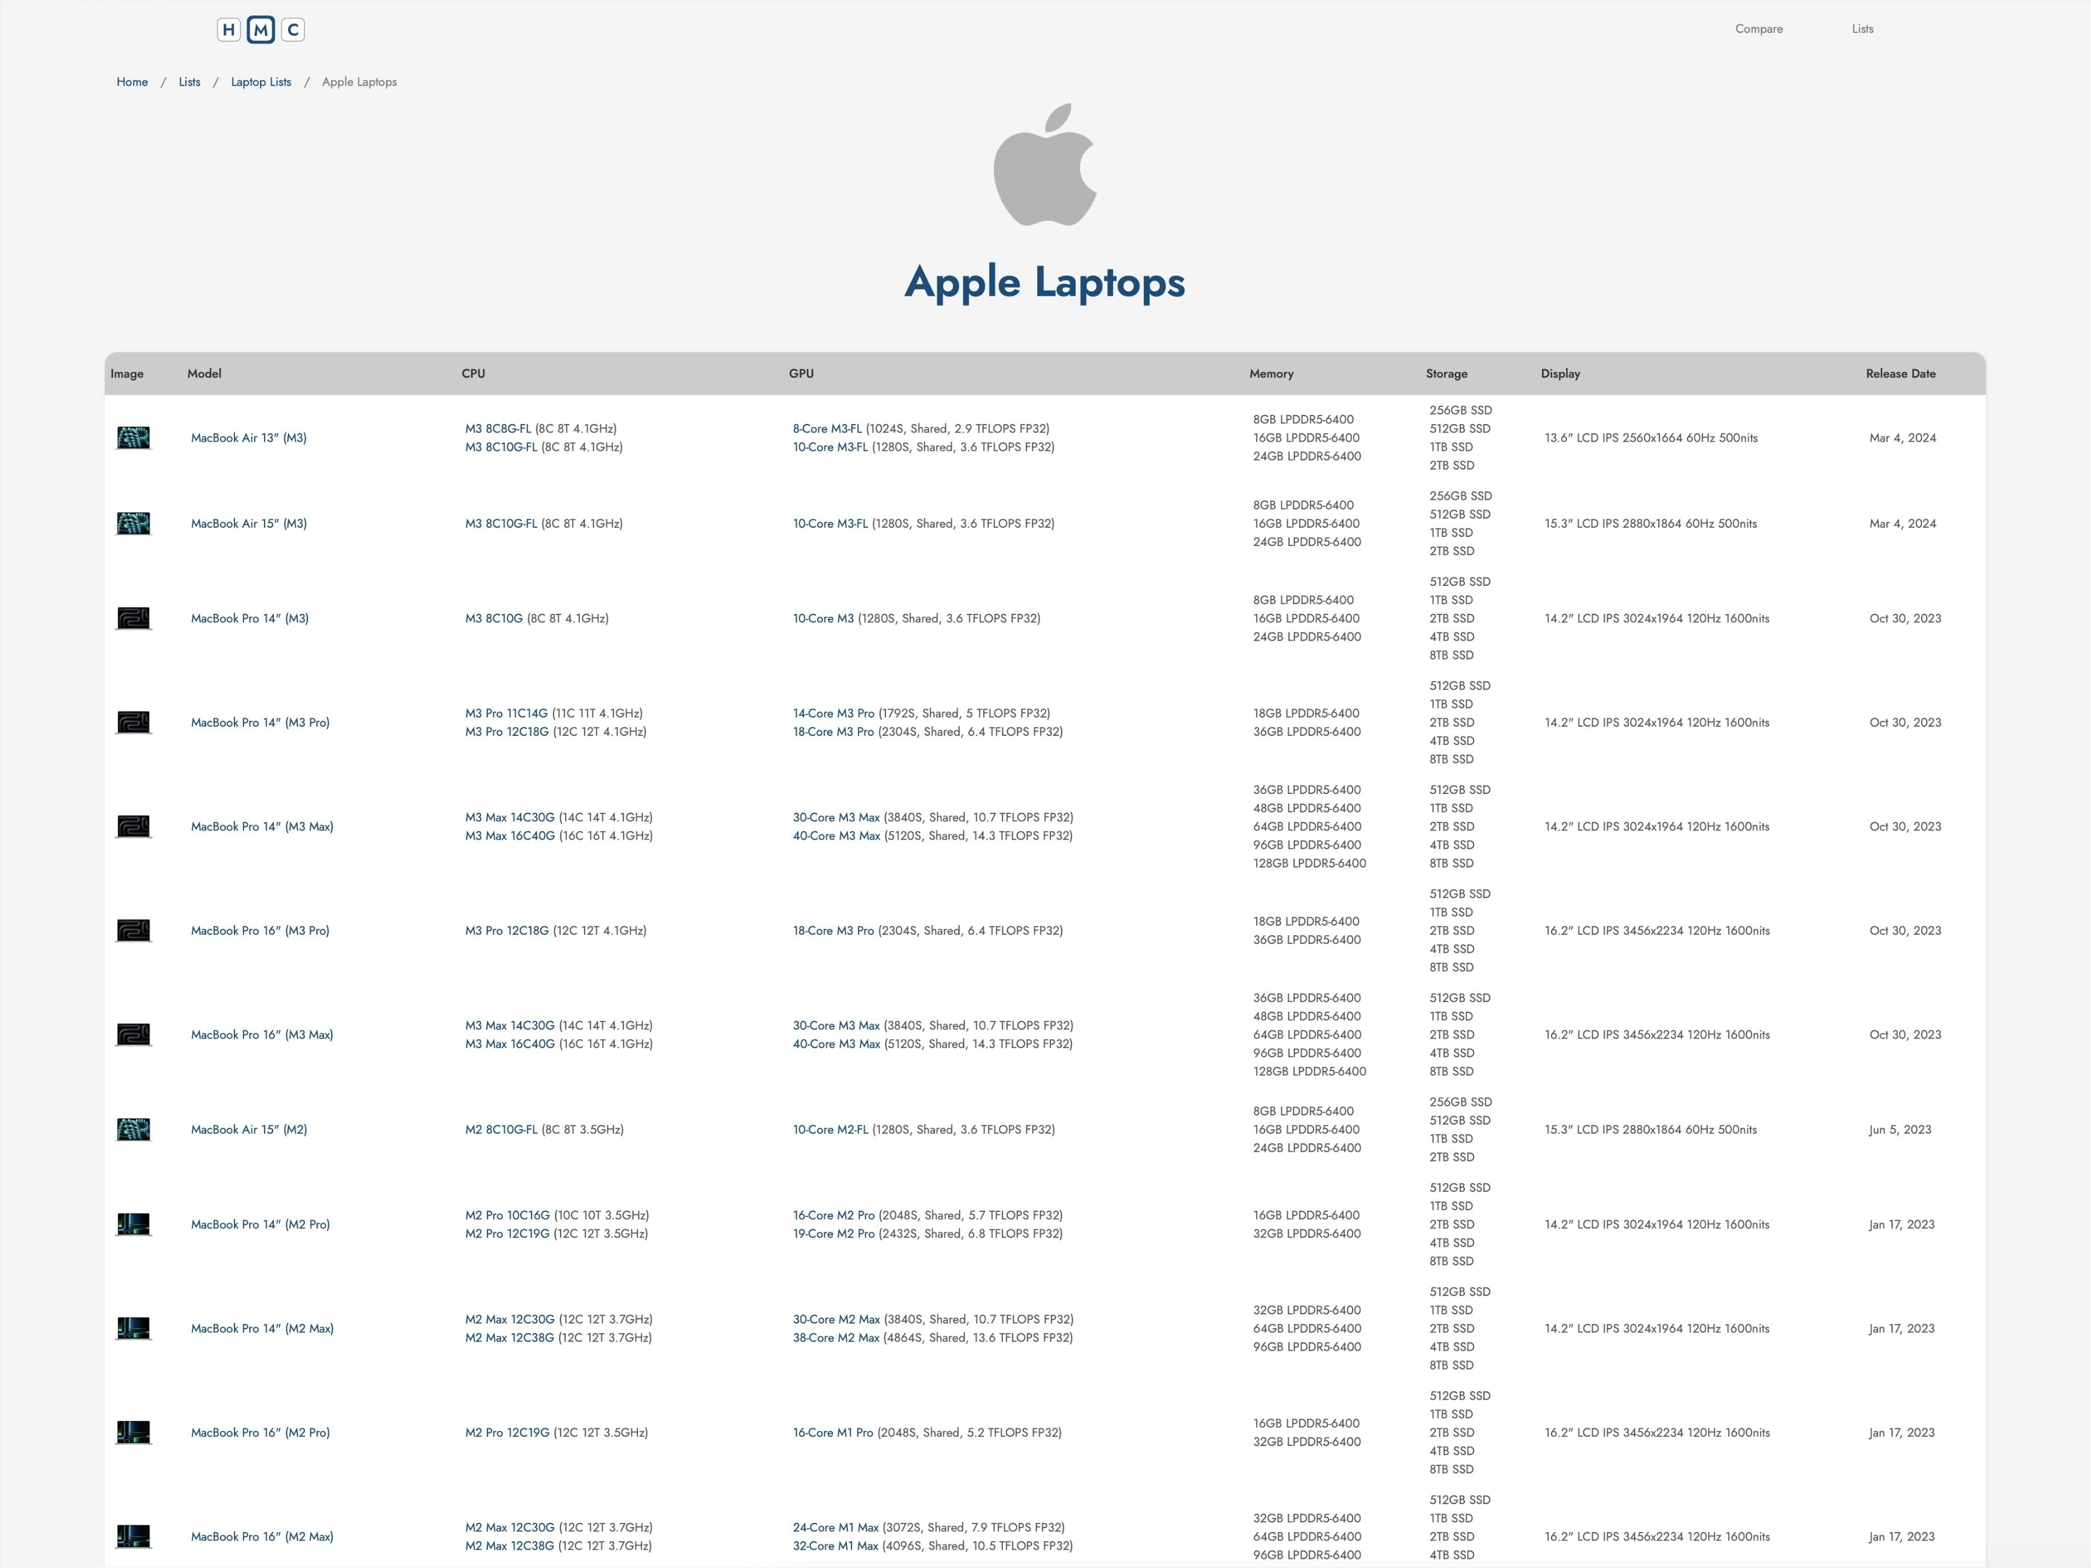Open MacBook Pro 14" (M3) model link

pos(250,618)
